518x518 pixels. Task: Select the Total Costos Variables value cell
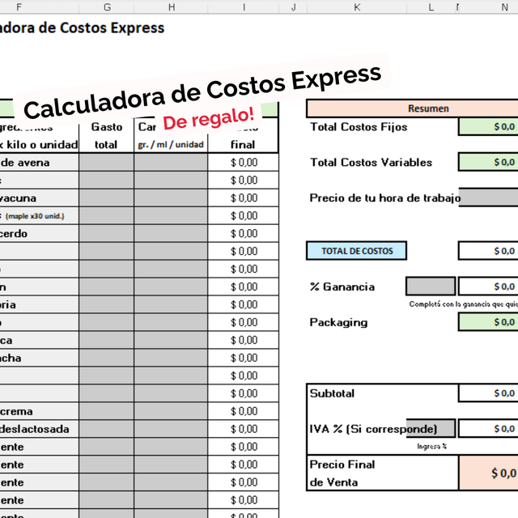point(488,163)
